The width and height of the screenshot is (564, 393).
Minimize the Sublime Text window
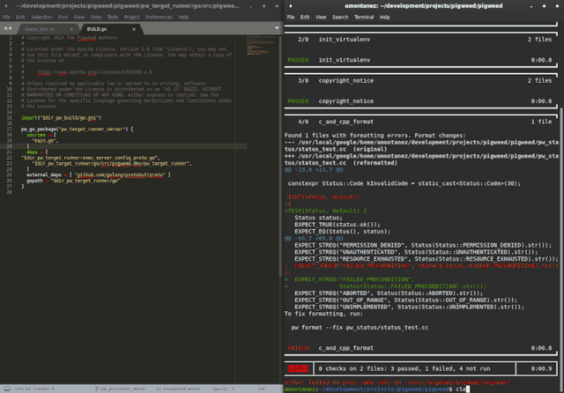click(250, 6)
